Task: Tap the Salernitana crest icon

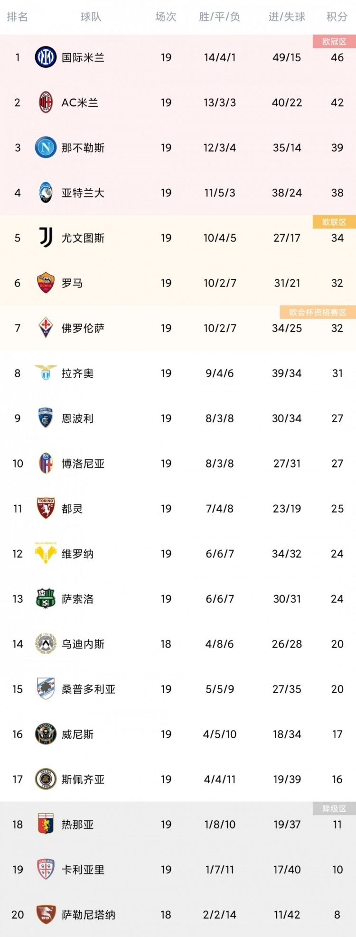Action: coord(46,914)
